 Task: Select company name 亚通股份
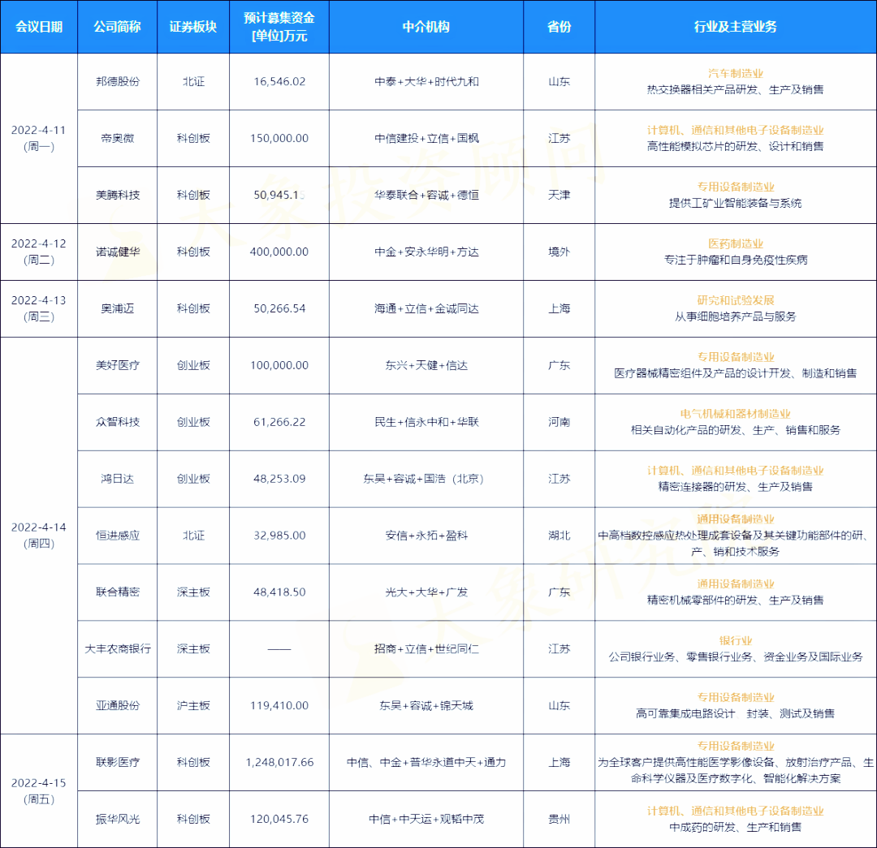pos(118,705)
